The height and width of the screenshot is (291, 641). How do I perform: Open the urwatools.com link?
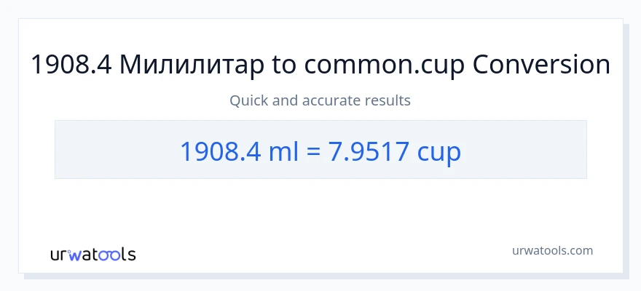click(x=552, y=250)
